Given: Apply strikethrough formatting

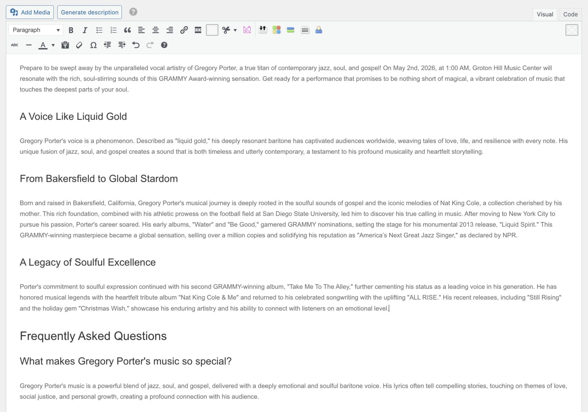Looking at the screenshot, I should pos(14,45).
